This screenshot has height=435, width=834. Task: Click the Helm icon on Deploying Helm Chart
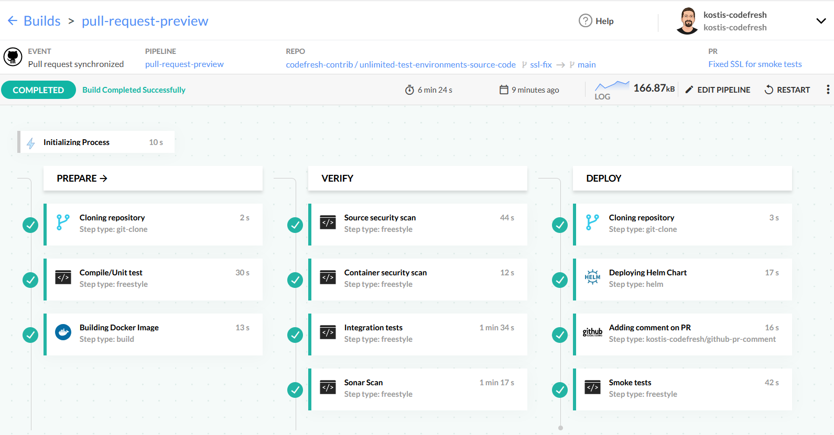pyautogui.click(x=592, y=277)
